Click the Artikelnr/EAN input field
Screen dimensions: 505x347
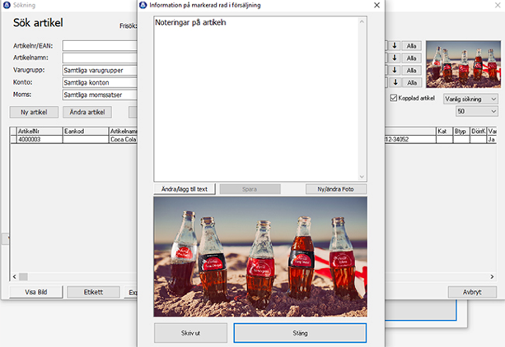[x=100, y=46]
